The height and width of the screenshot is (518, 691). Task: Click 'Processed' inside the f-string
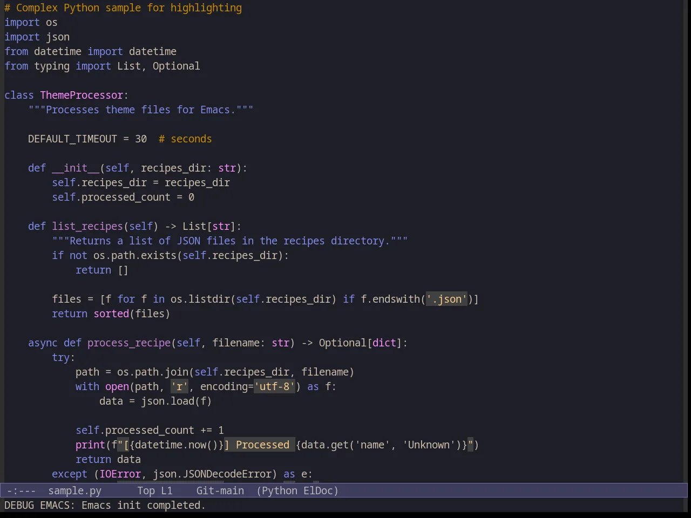(262, 445)
